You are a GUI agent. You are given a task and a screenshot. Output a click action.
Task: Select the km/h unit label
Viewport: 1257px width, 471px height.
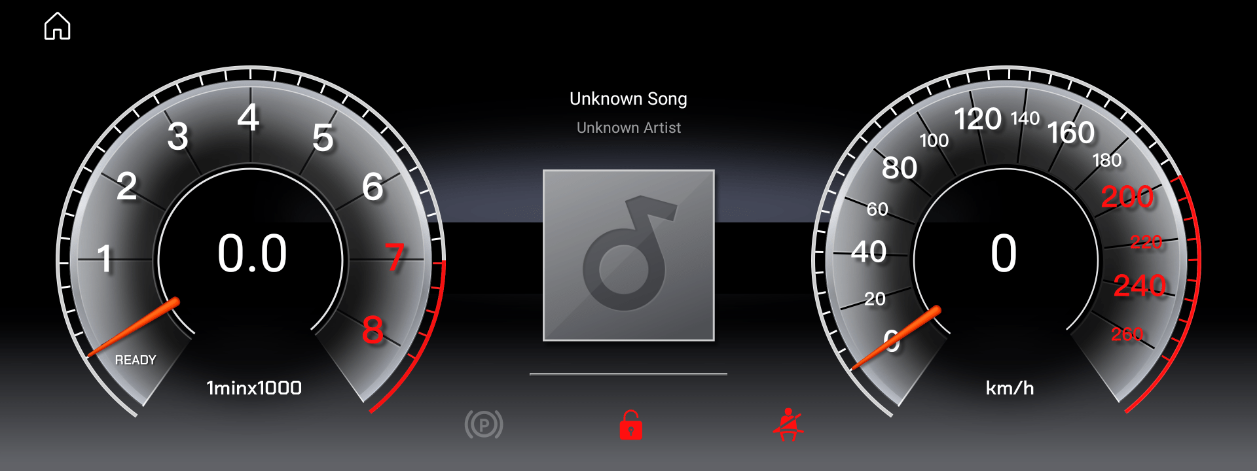point(1010,388)
